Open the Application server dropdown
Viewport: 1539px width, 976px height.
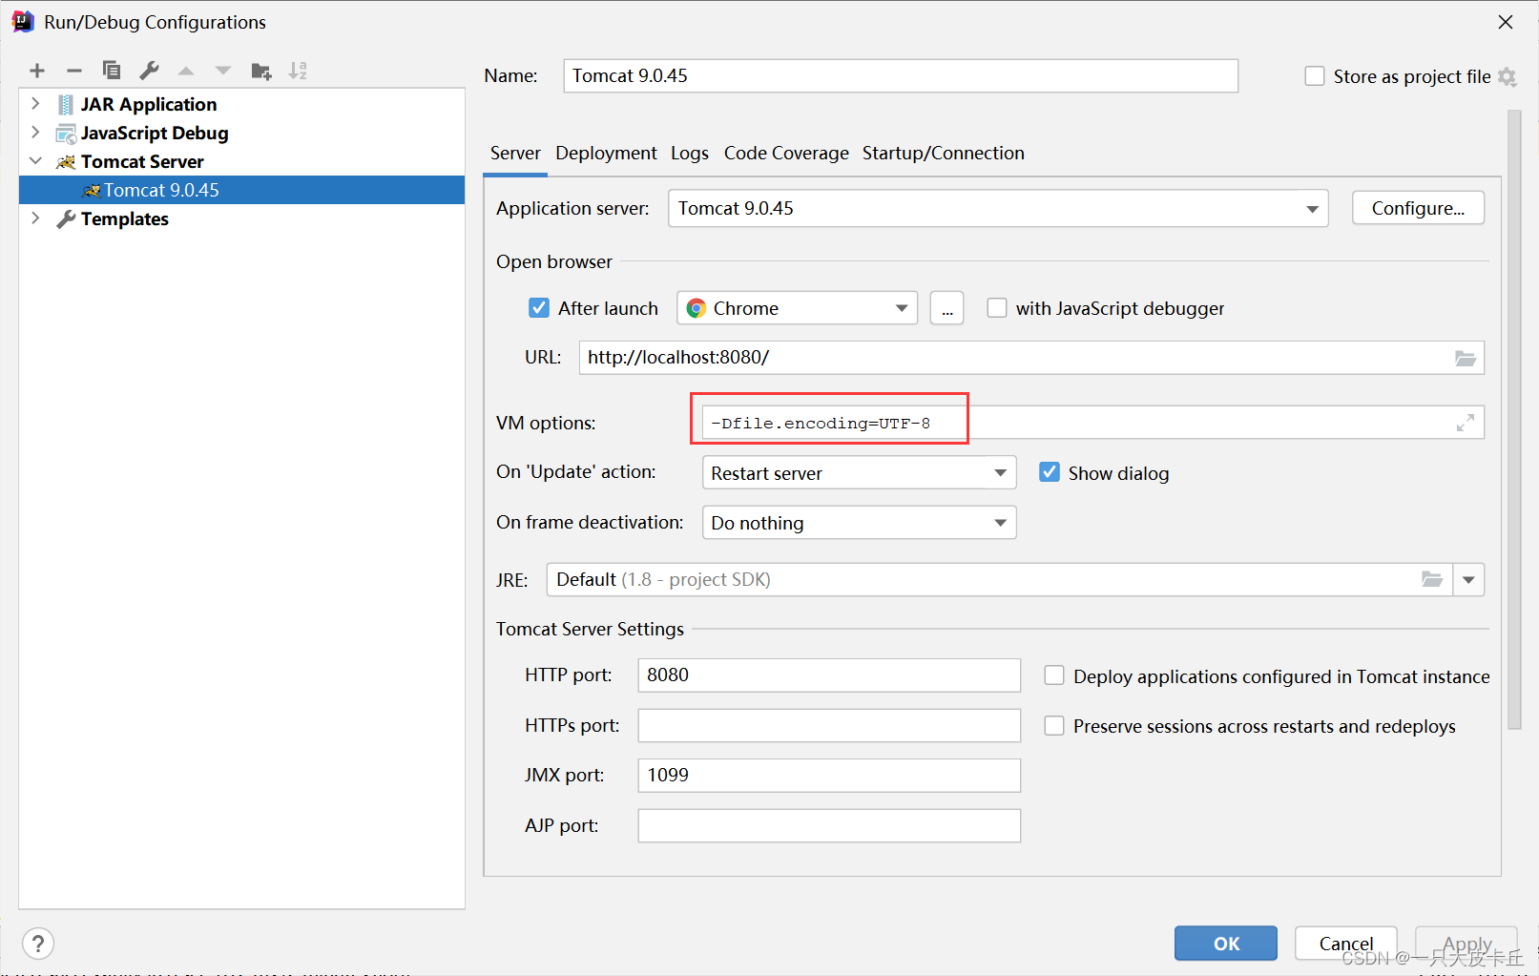coord(998,209)
